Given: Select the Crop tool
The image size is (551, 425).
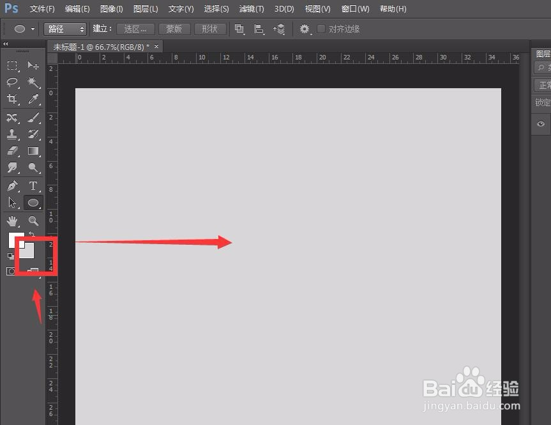Looking at the screenshot, I should [11, 99].
